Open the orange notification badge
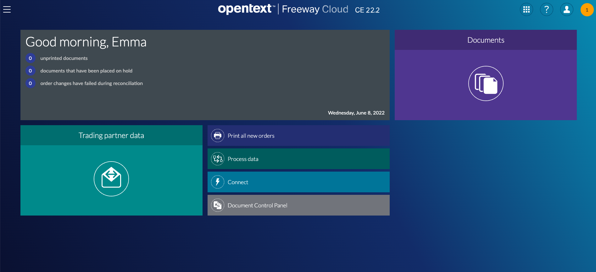Viewport: 596px width, 272px height. pos(587,10)
